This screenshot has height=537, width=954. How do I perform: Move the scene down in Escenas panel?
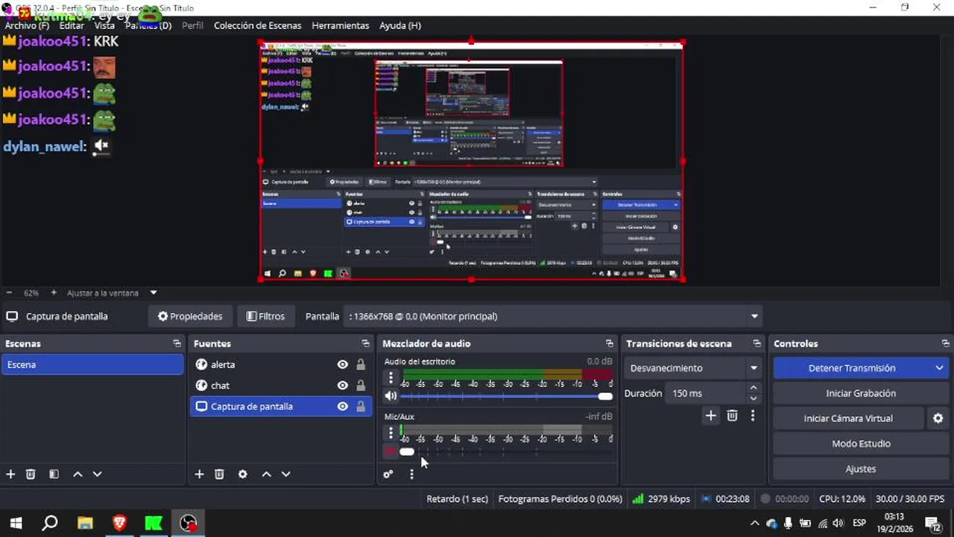point(97,474)
